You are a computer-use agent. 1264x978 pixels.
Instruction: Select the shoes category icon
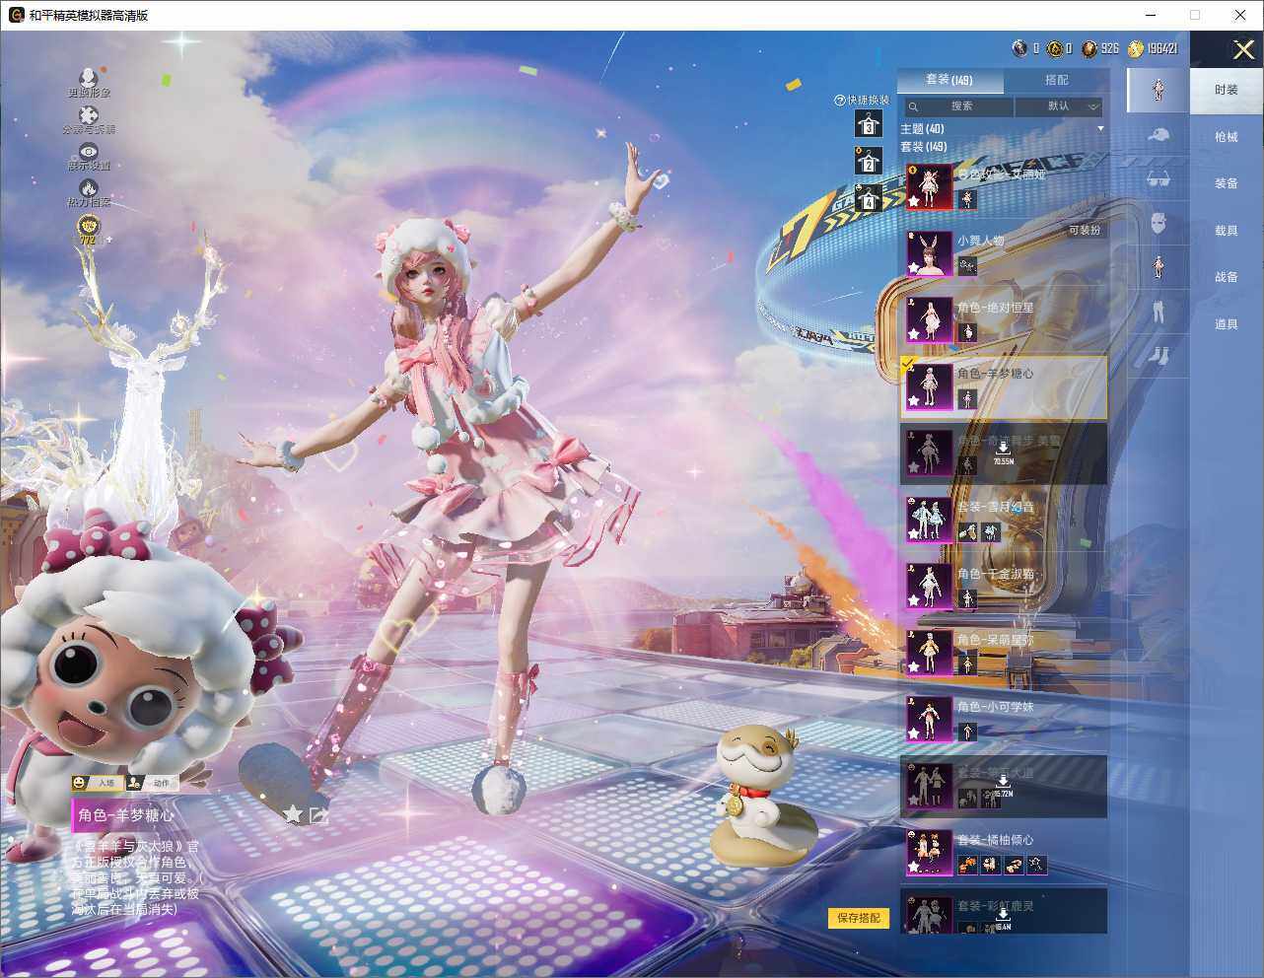click(x=1159, y=354)
